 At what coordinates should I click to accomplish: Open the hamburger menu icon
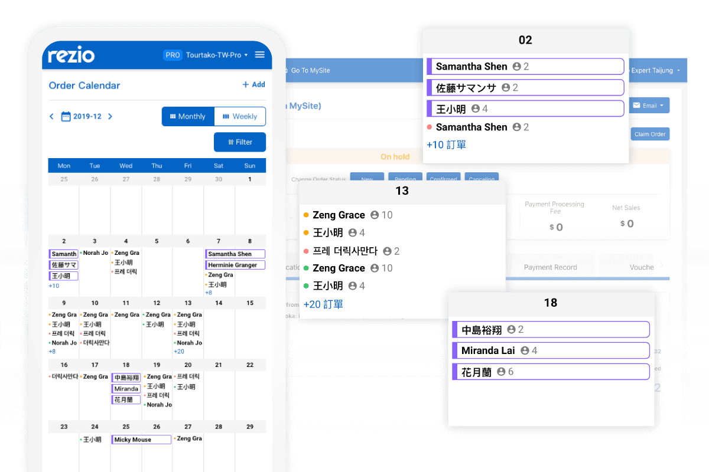[x=259, y=55]
